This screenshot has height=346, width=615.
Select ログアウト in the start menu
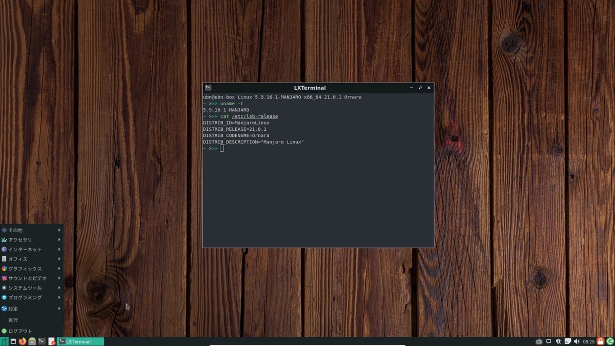(31, 331)
